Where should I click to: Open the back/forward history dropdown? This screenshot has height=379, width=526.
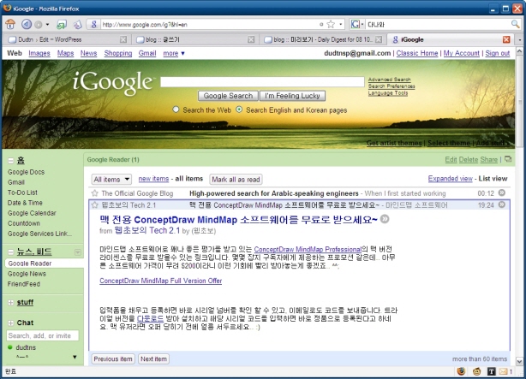pos(47,25)
